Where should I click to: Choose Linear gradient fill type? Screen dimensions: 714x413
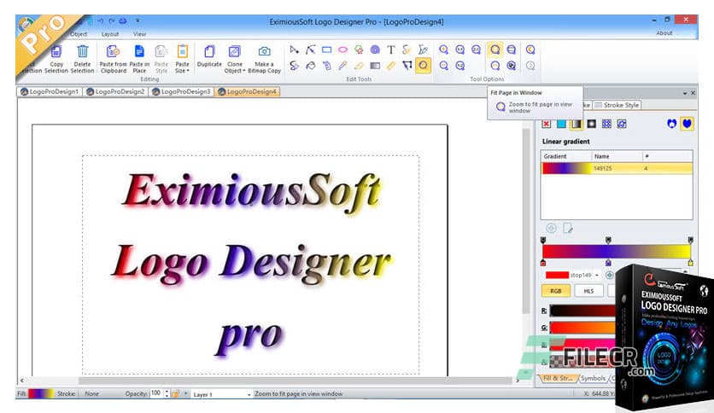576,124
